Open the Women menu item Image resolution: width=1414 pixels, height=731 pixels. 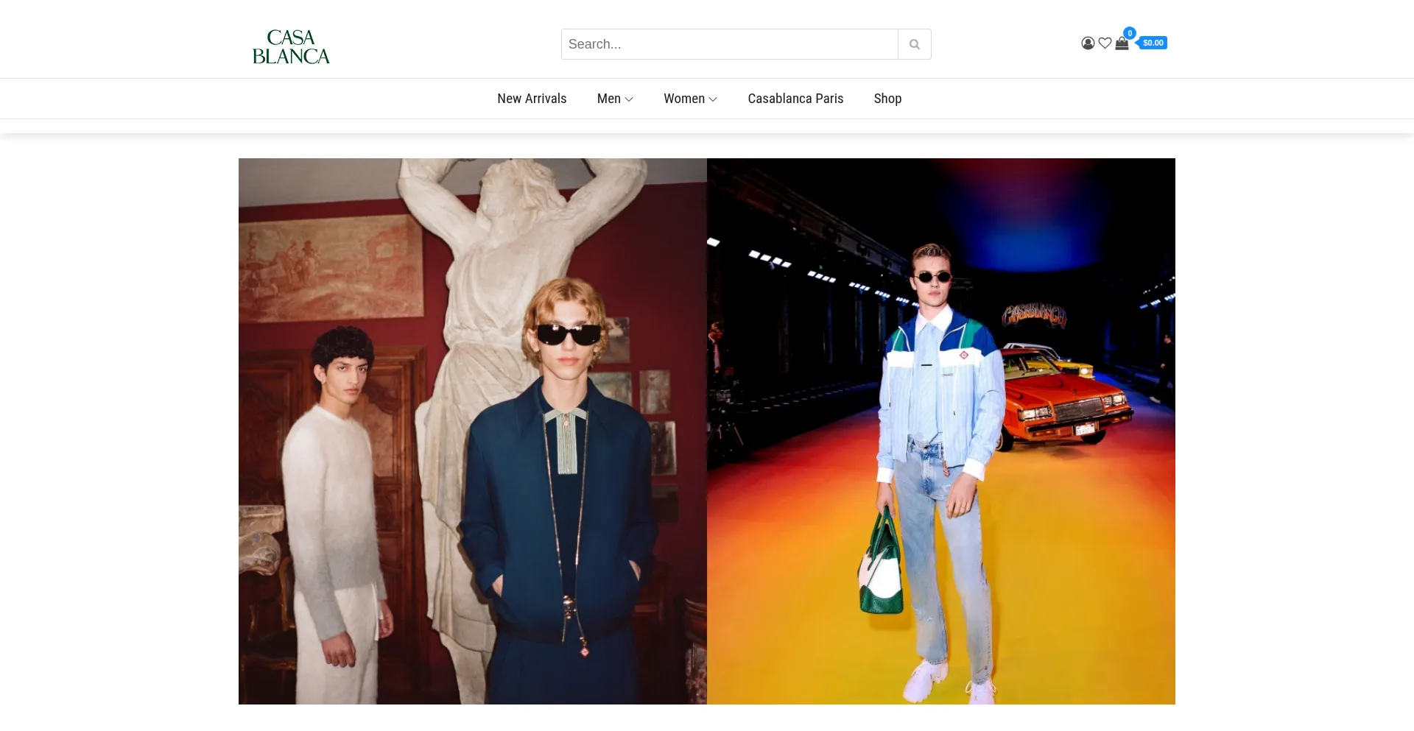(x=684, y=99)
